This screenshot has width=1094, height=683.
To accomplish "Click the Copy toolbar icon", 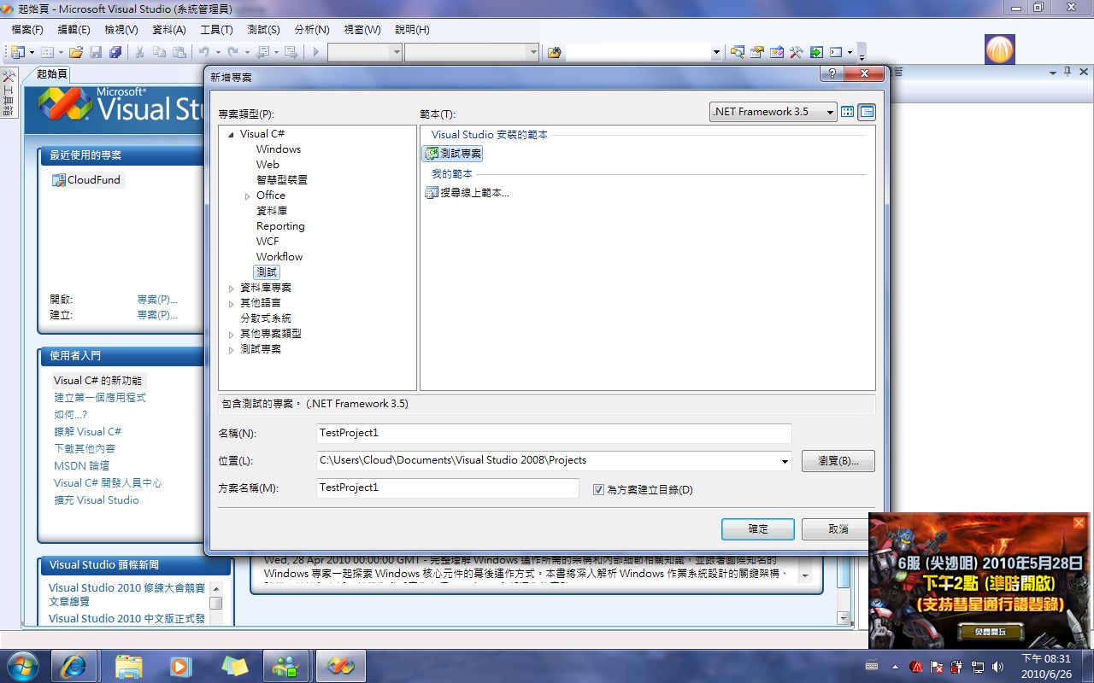I will pos(160,52).
